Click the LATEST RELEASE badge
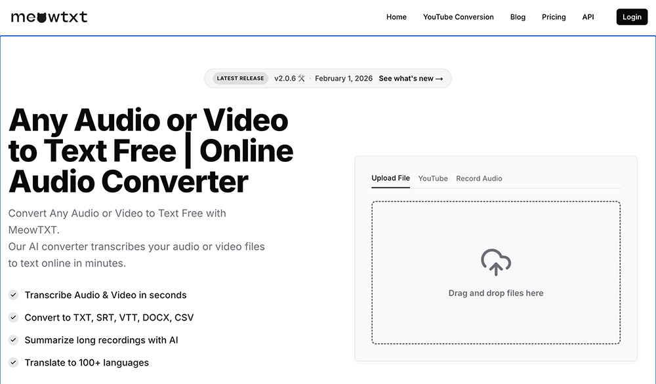656x384 pixels. click(x=240, y=79)
